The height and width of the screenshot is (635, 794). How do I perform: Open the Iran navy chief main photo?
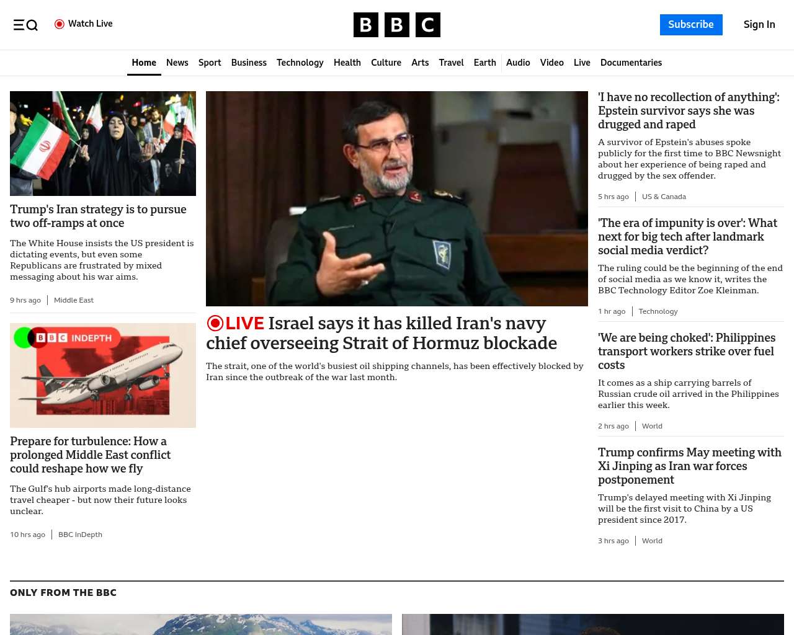pyautogui.click(x=396, y=198)
